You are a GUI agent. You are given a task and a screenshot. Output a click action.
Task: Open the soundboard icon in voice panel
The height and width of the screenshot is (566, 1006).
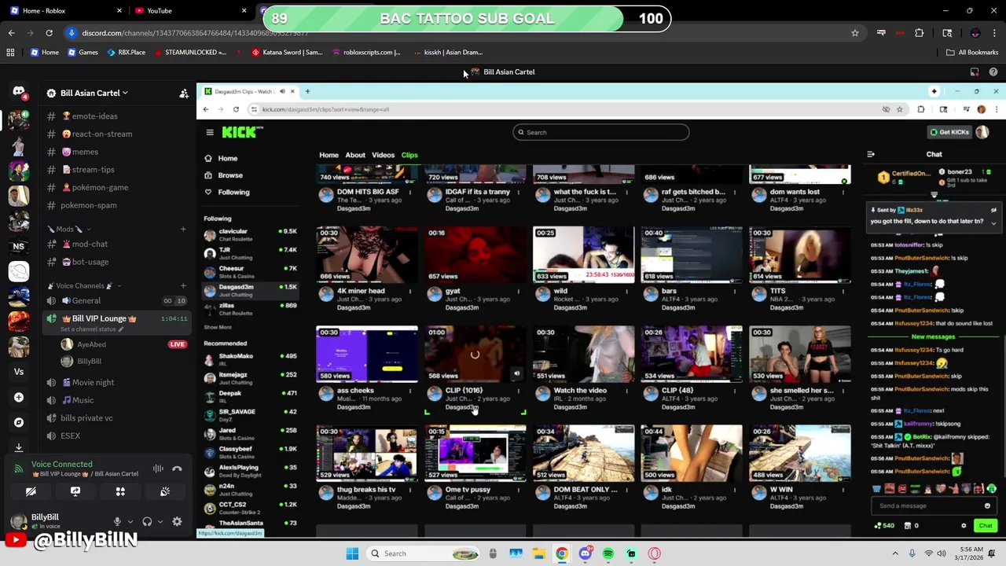point(165,491)
